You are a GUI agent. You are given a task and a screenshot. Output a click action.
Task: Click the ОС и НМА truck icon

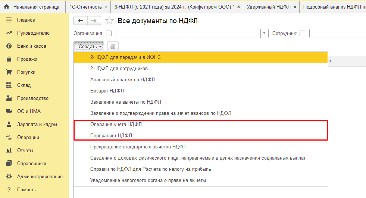[x=9, y=111]
